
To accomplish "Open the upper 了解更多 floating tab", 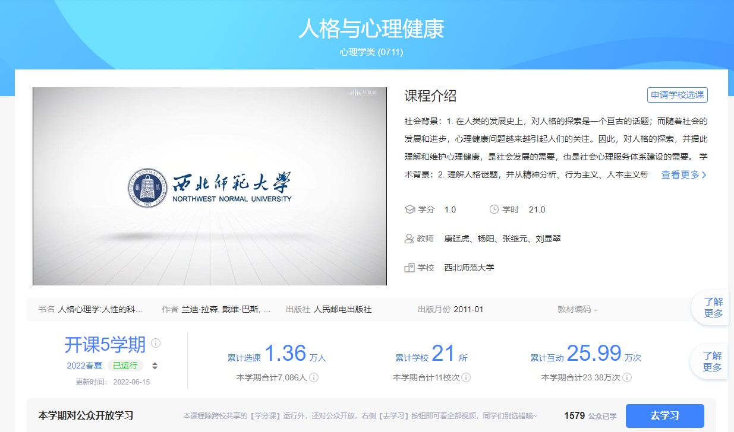I will coord(713,308).
